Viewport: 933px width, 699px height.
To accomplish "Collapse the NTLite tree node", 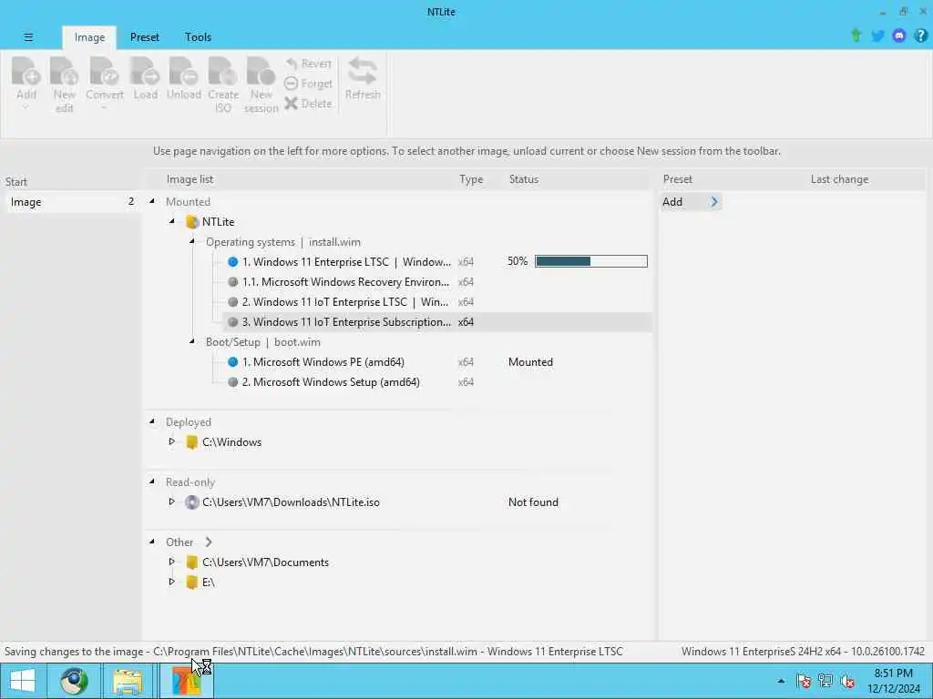I will point(172,221).
